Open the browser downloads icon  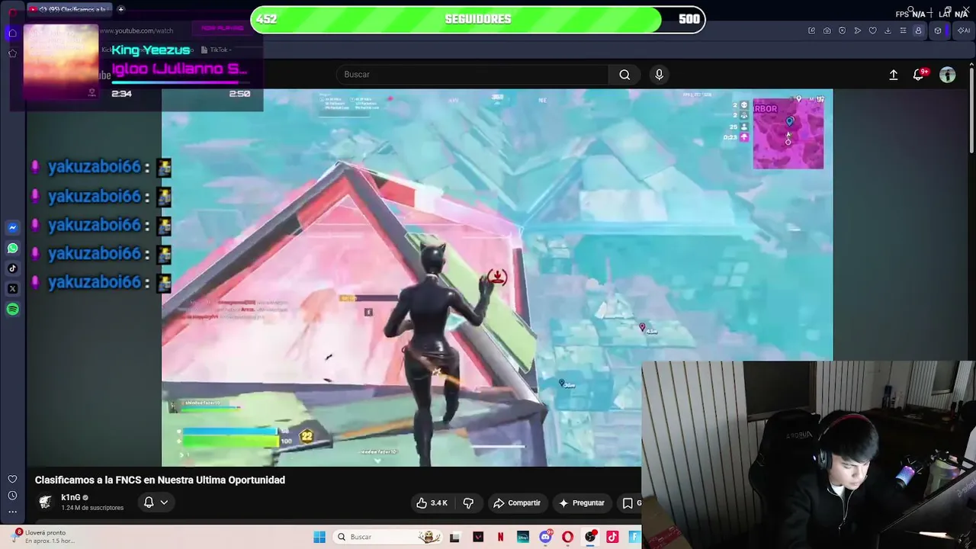point(888,30)
